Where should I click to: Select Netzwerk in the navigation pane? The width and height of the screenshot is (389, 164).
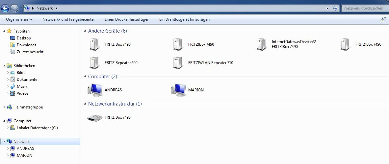(40, 141)
